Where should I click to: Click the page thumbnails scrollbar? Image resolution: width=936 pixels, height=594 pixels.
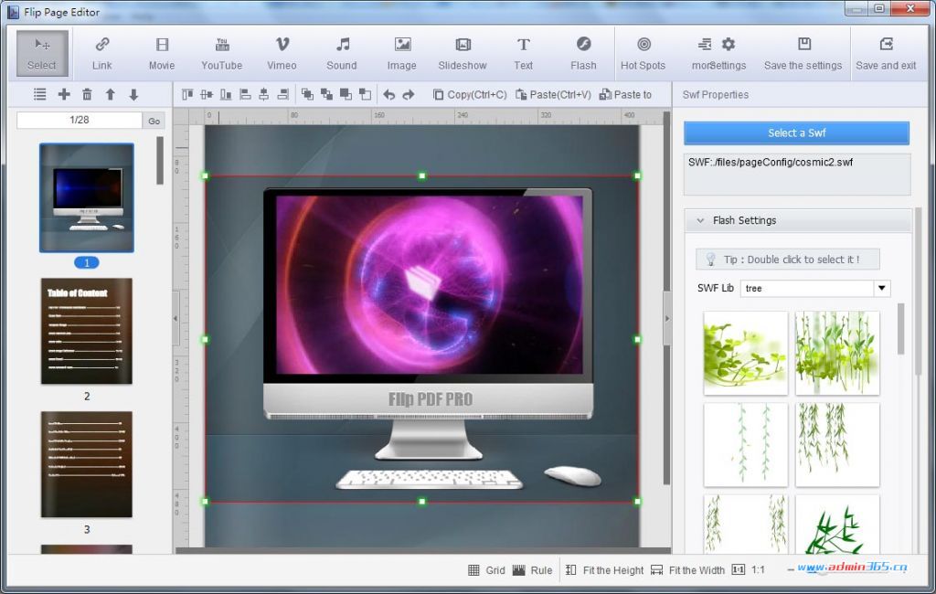click(x=159, y=161)
